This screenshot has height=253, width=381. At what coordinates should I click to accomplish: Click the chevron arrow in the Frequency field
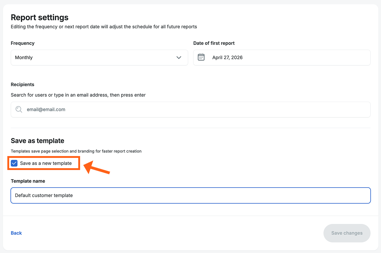179,58
